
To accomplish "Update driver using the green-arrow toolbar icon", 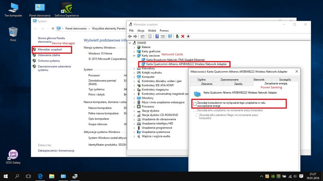I will [x=177, y=36].
